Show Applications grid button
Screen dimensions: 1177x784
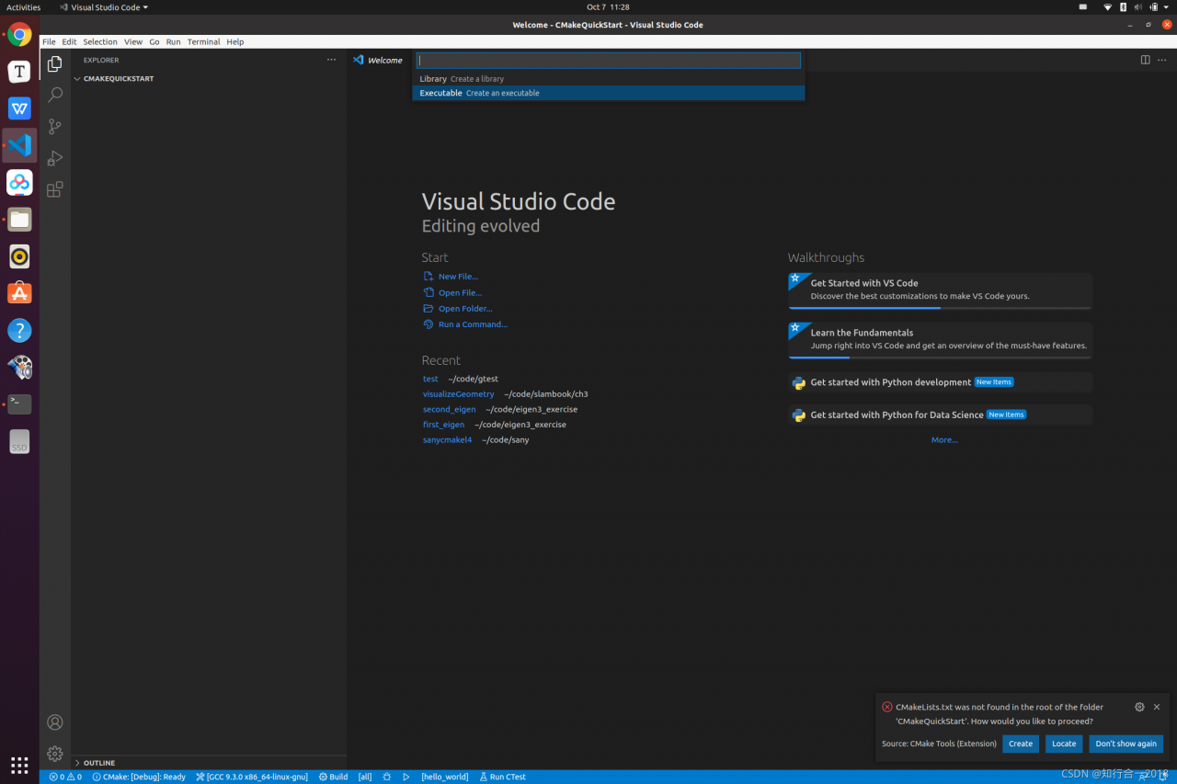point(19,765)
